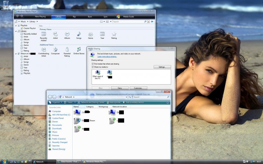Select Create Playlist in the tree
Screen dimensions: 263x164
(x=29, y=28)
